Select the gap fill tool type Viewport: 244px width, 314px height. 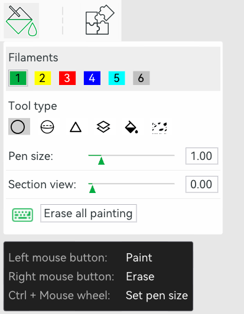pyautogui.click(x=160, y=127)
